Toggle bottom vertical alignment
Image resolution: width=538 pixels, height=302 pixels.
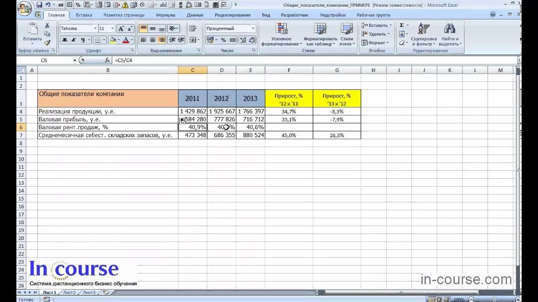(161, 29)
